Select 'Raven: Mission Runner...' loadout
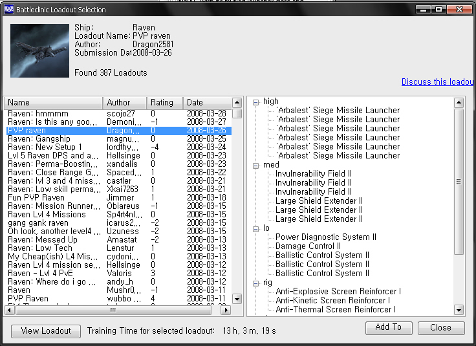The image size is (476, 346). (119, 206)
